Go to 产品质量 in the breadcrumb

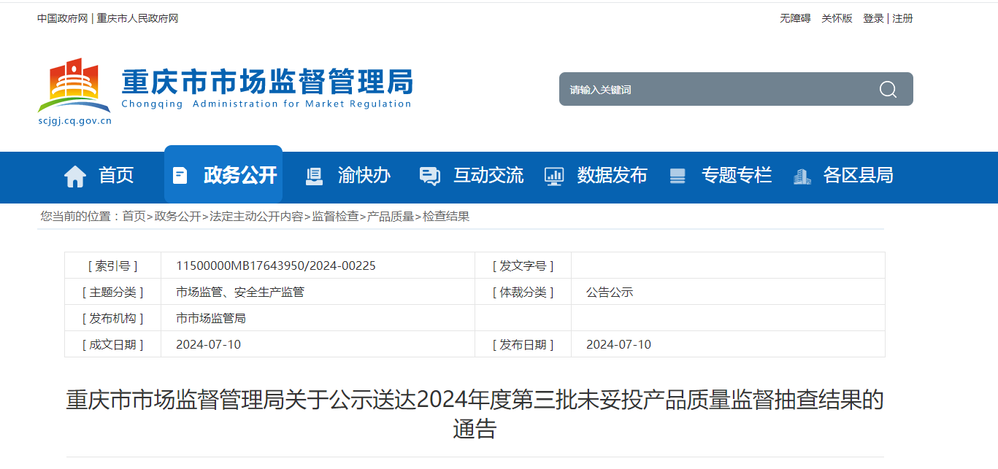pos(391,217)
